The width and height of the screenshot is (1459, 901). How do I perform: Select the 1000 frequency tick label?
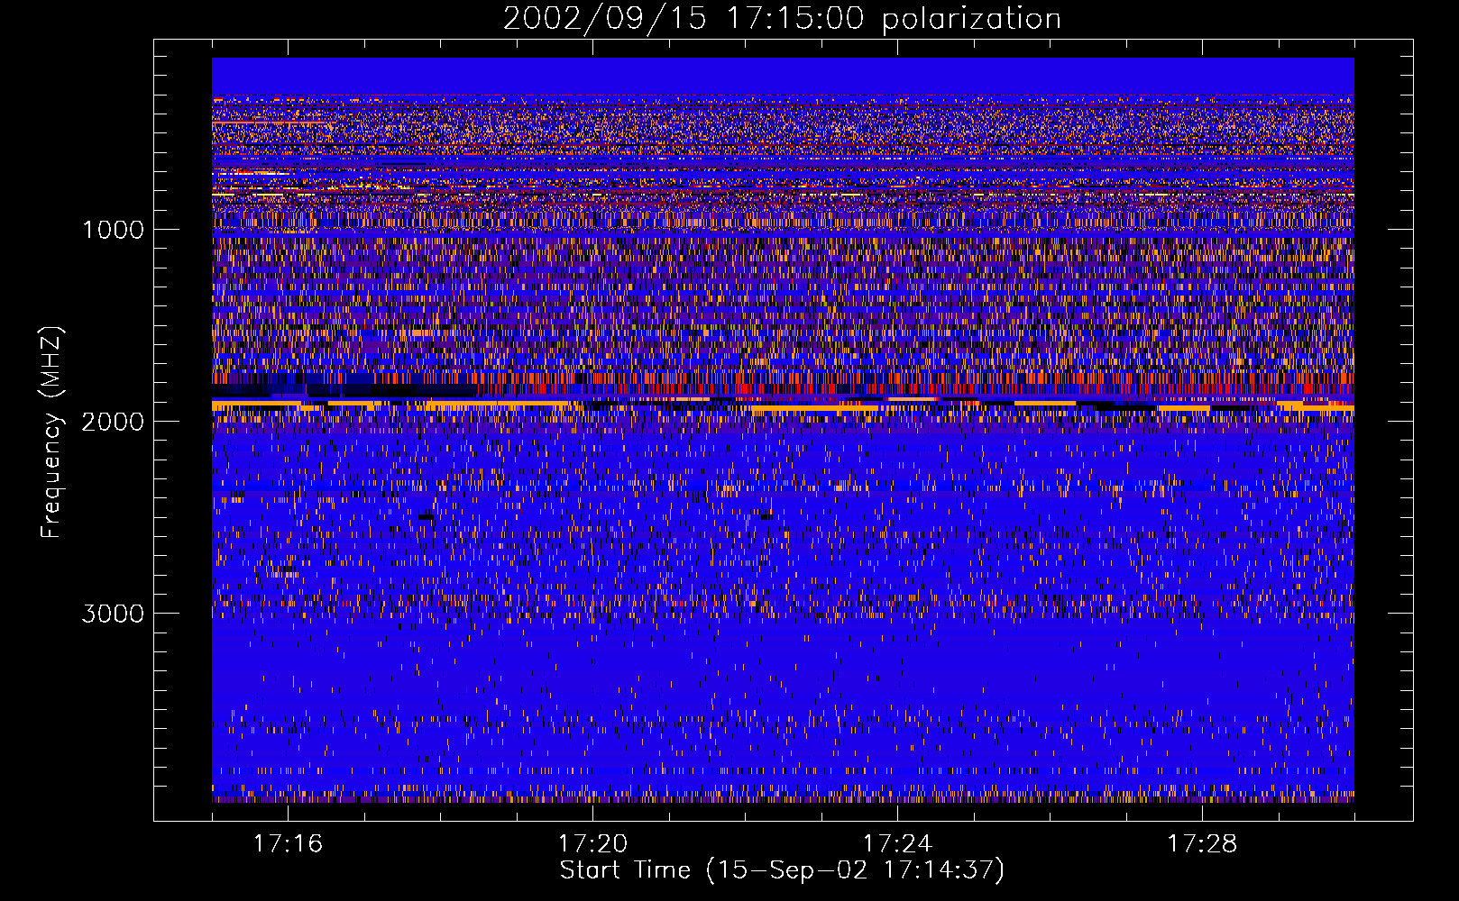pyautogui.click(x=113, y=230)
